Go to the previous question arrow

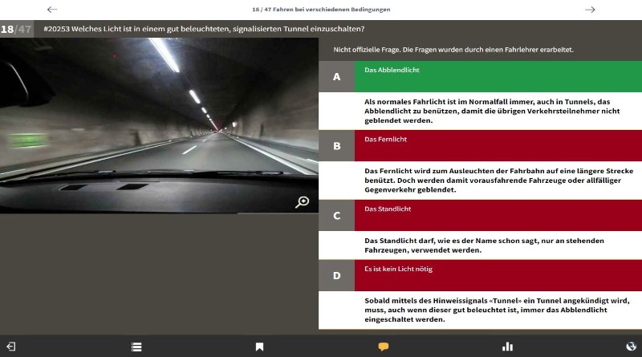point(52,10)
